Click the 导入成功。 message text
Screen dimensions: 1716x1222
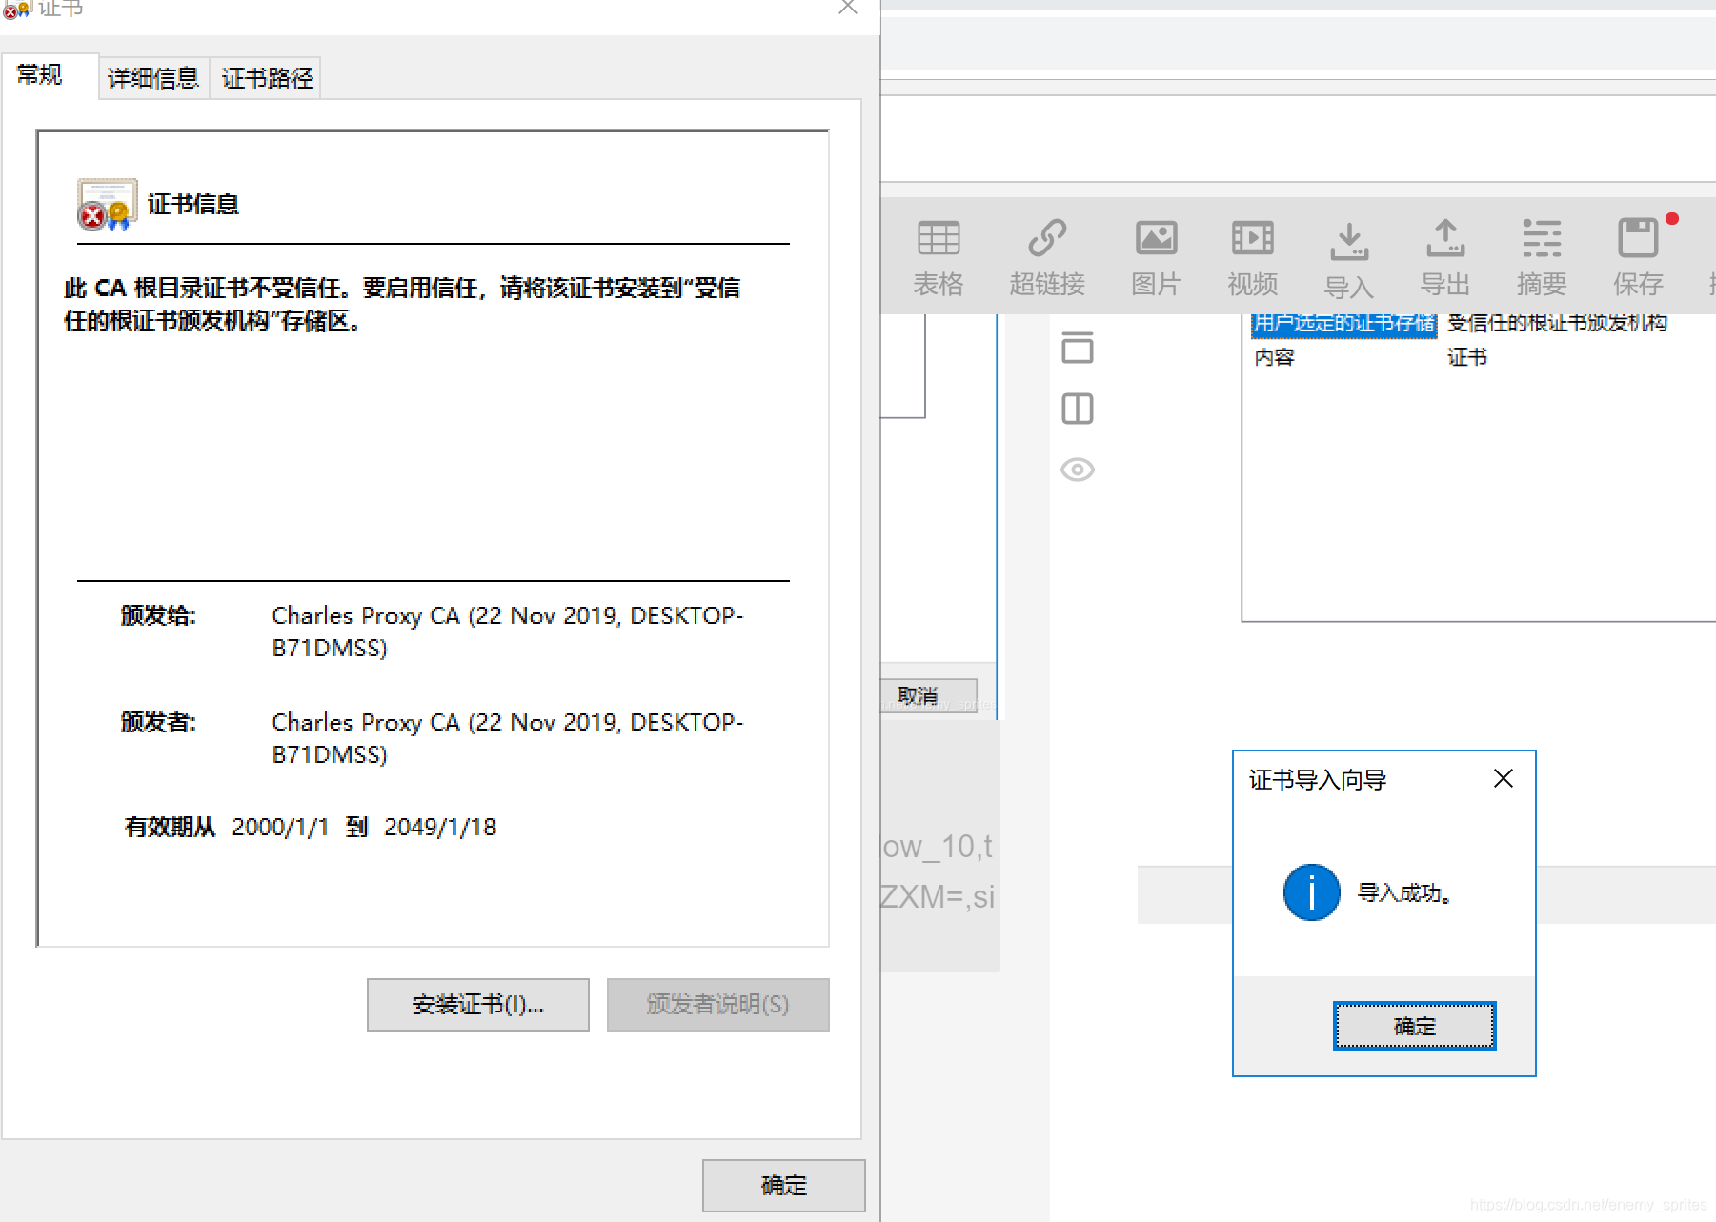[x=1404, y=893]
